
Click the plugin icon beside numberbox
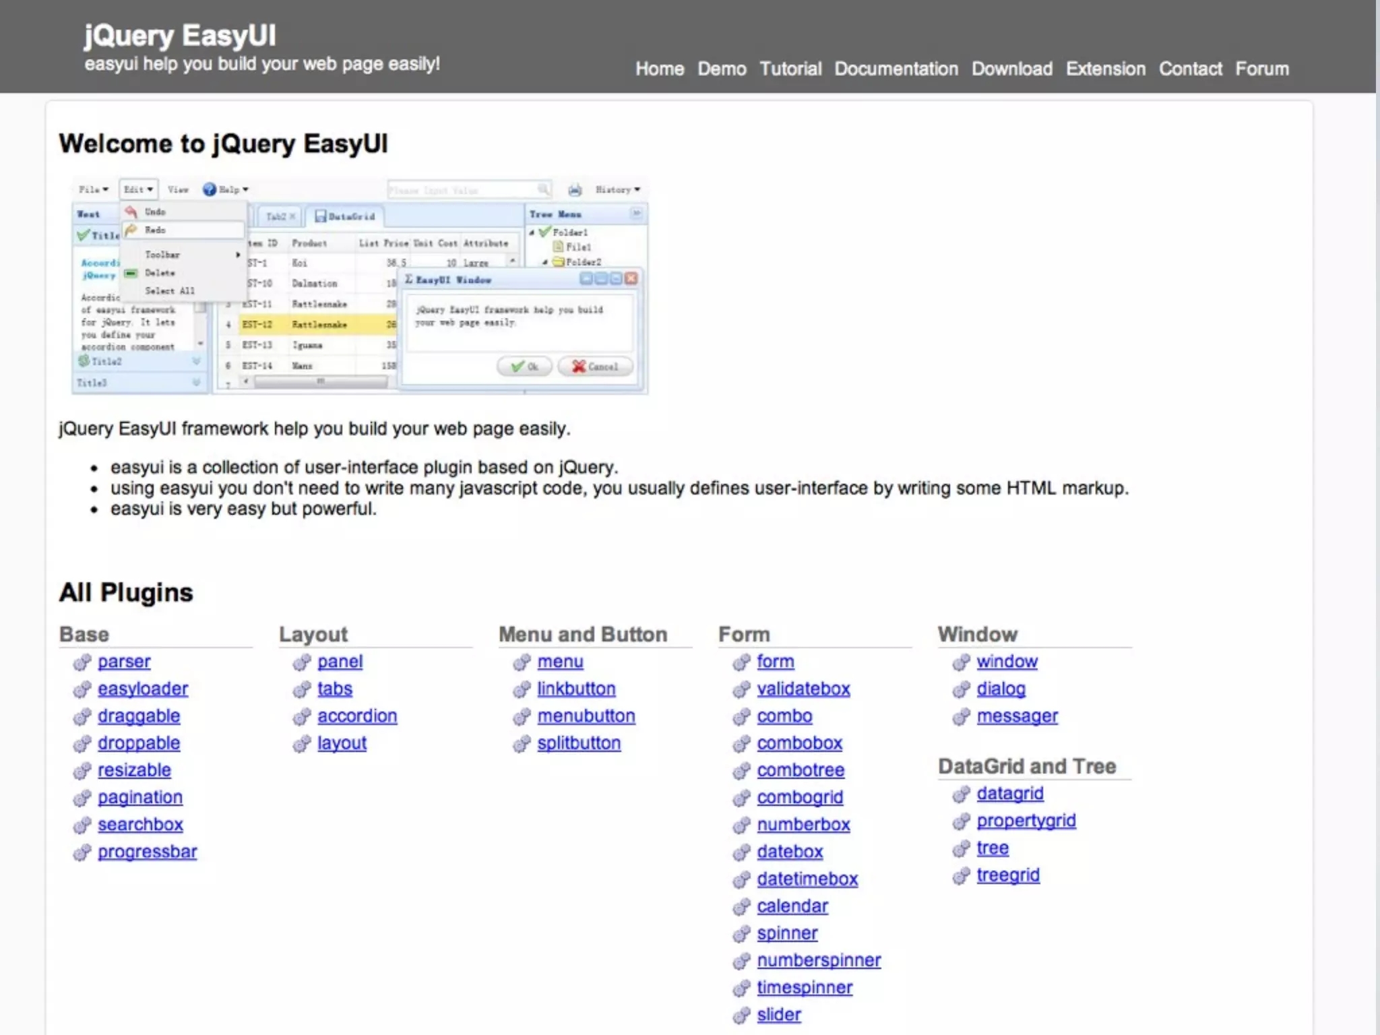(741, 825)
